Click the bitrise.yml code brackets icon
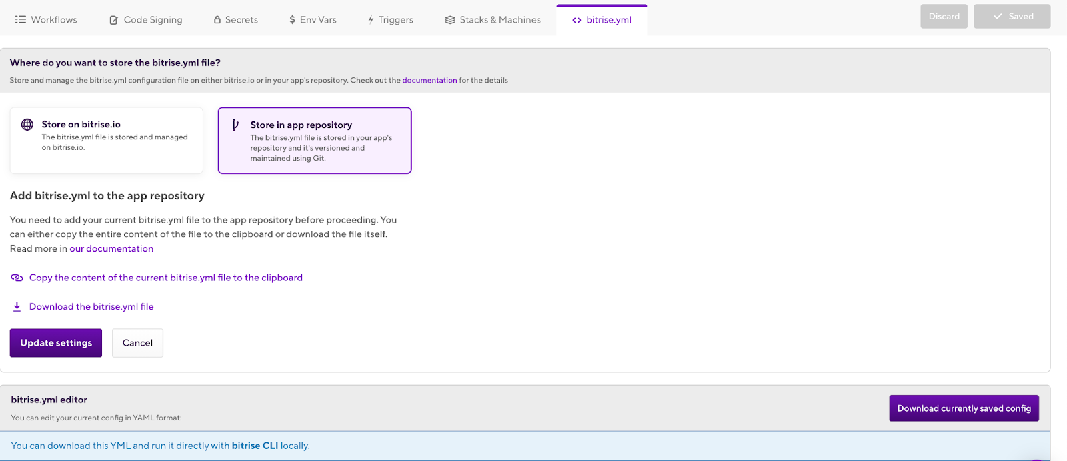Viewport: 1067px width, 461px height. [577, 20]
